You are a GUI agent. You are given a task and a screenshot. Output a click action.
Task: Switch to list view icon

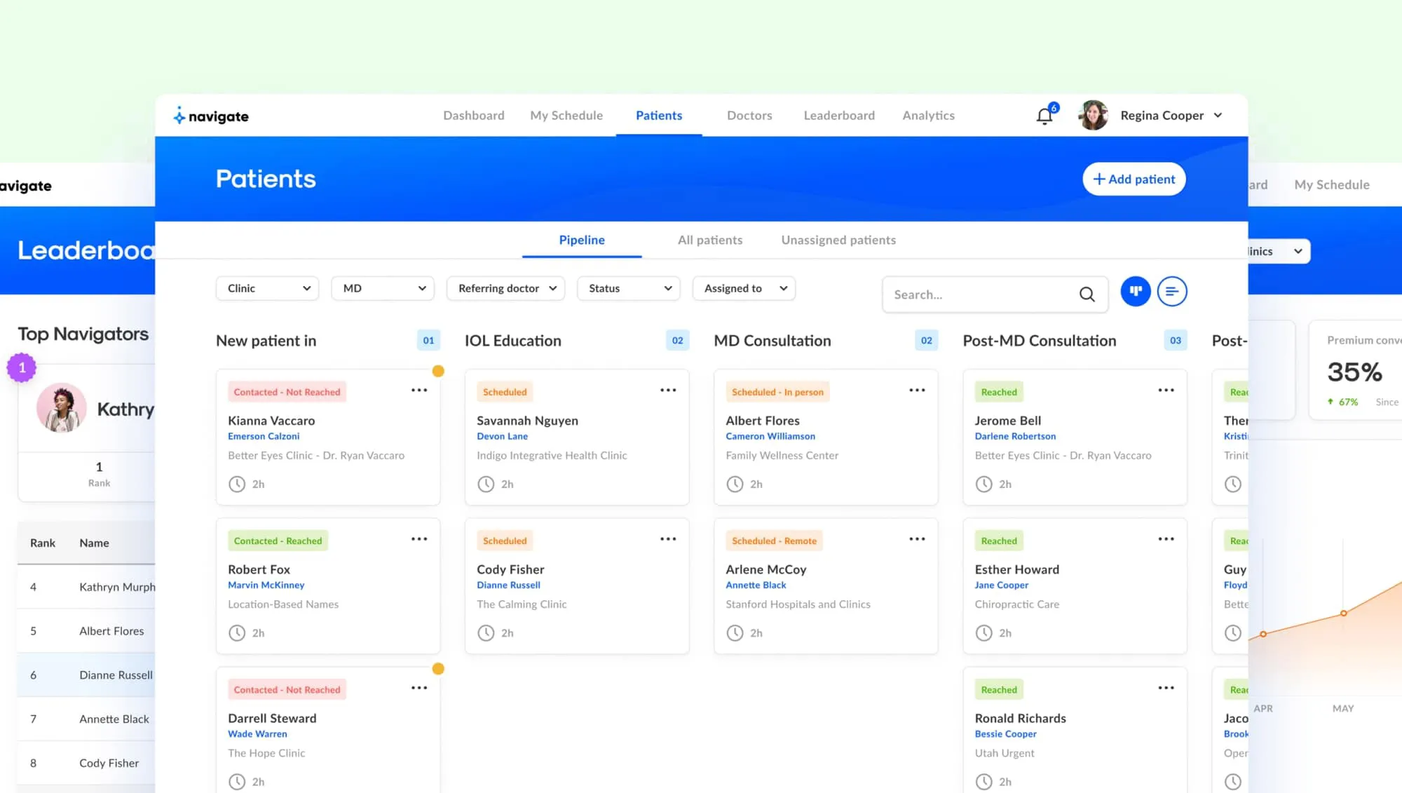click(1172, 291)
